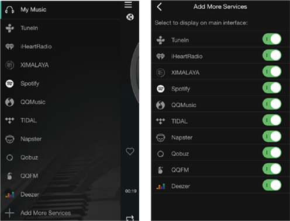Switch off QQFM toggle
Image resolution: width=290 pixels, height=221 pixels.
pyautogui.click(x=272, y=169)
